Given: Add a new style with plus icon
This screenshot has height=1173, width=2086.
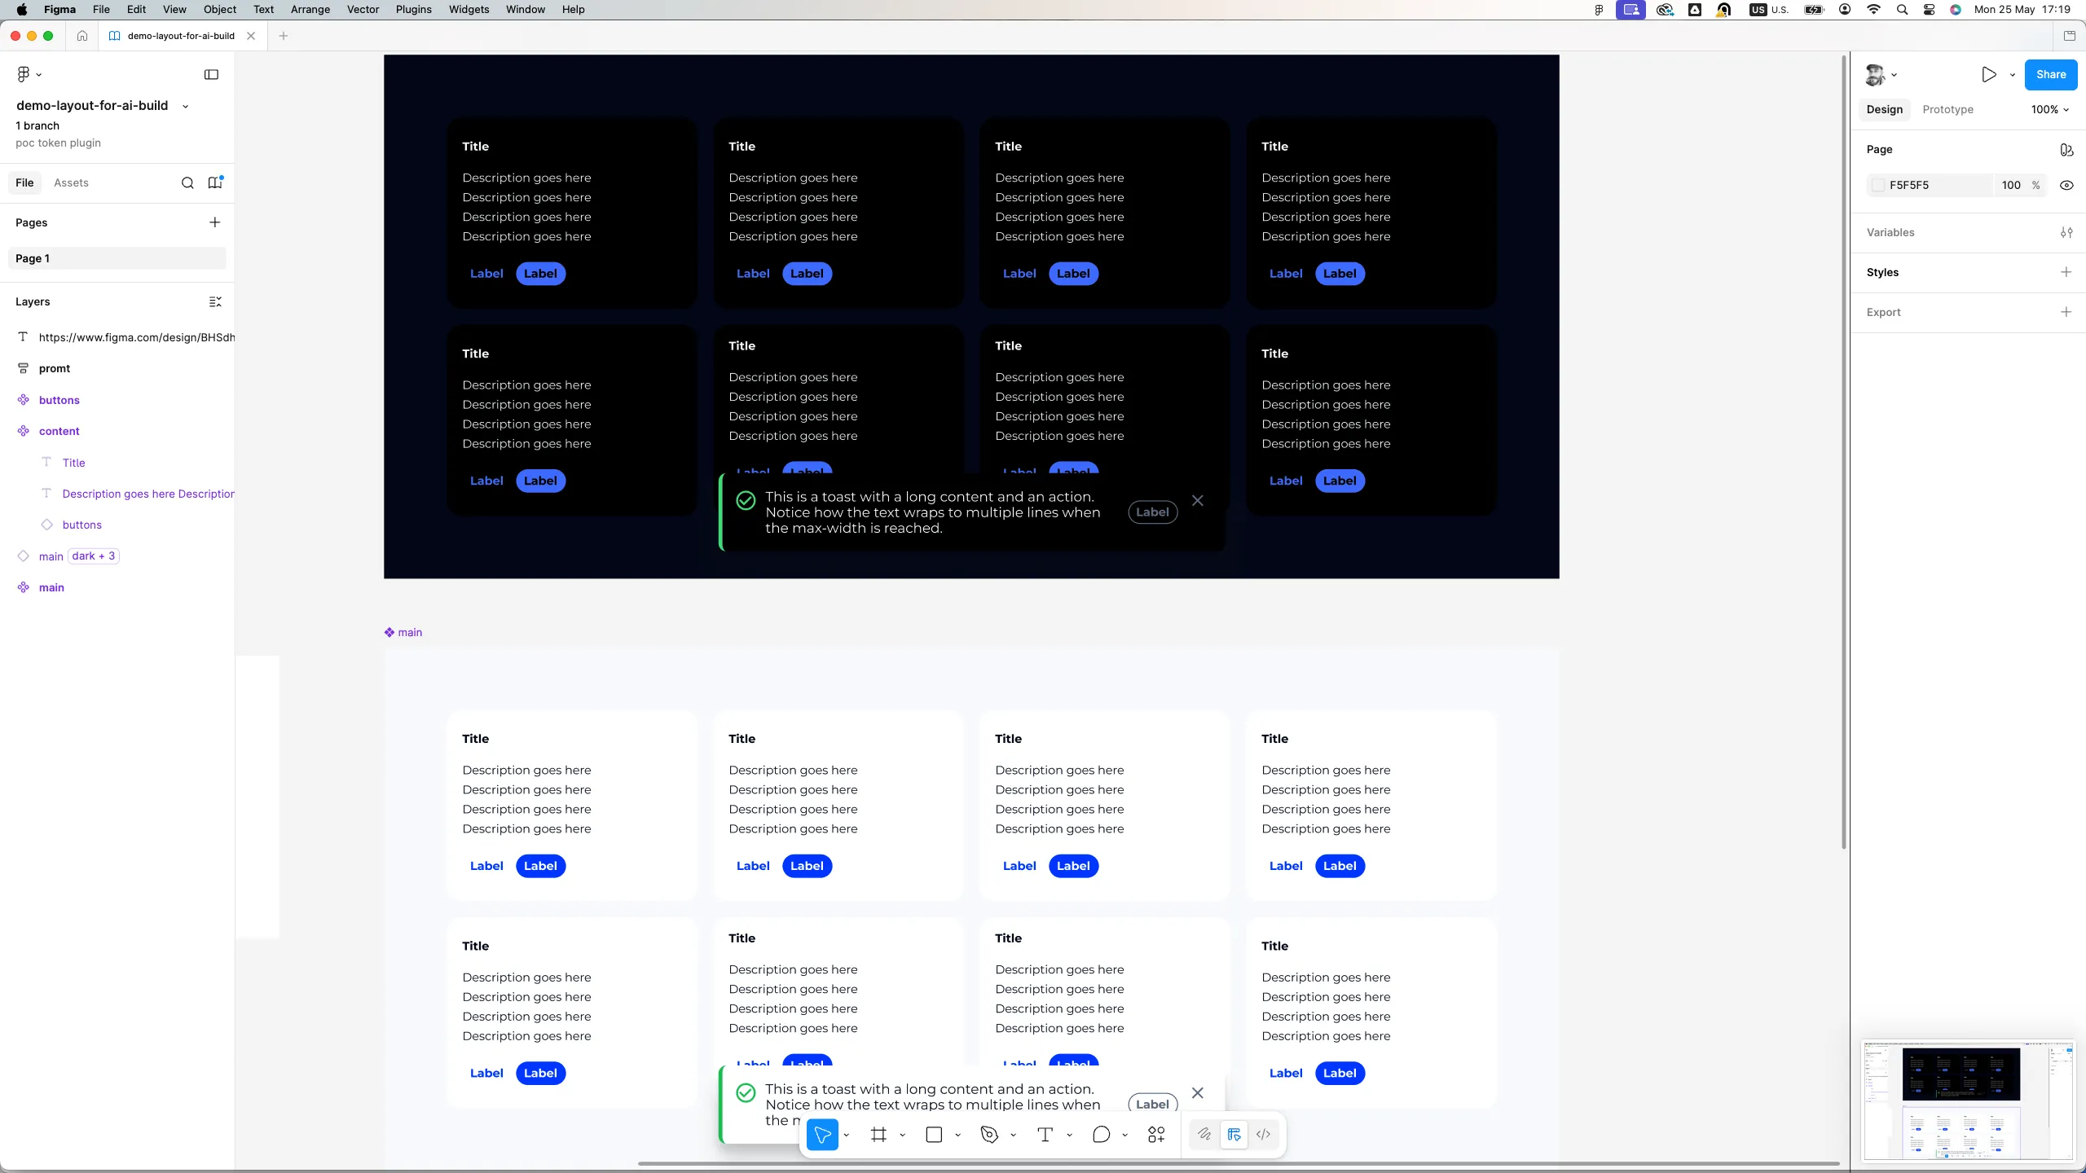Looking at the screenshot, I should tap(2066, 272).
